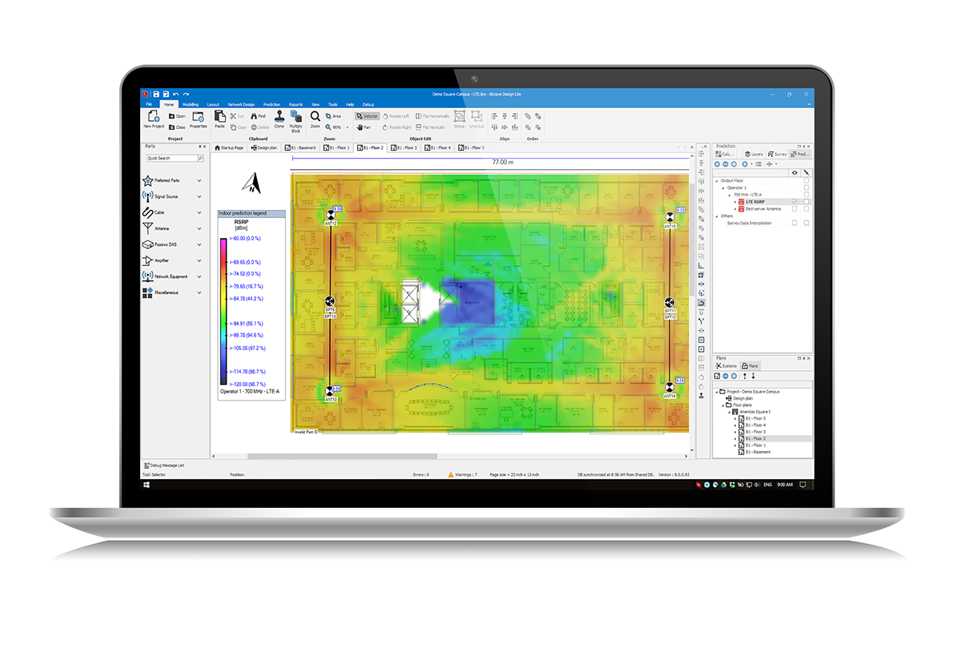Toggle LTE RSRP visibility checkbox
961x653 pixels.
coord(794,201)
